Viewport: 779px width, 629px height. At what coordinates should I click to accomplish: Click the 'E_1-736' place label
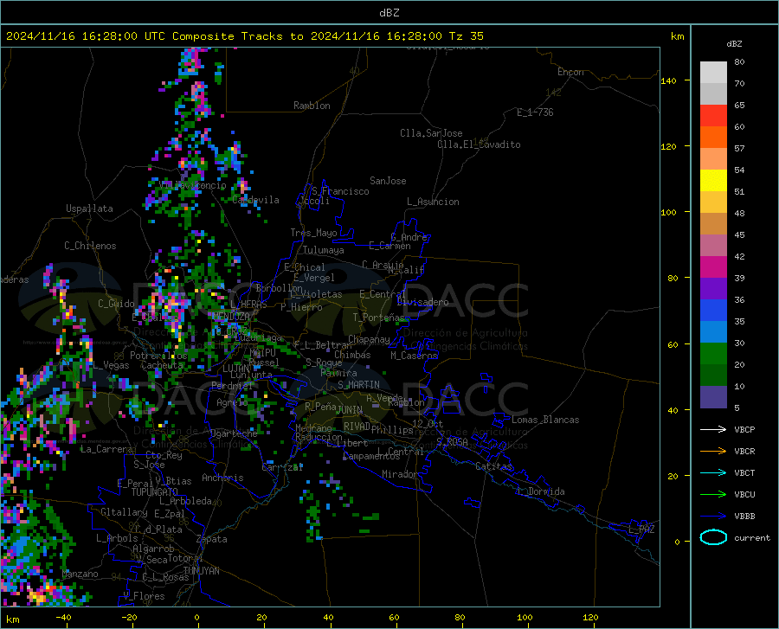click(535, 112)
